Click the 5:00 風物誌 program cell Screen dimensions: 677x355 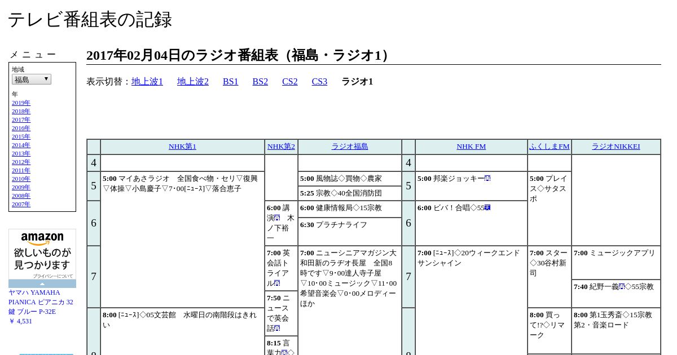(350, 179)
